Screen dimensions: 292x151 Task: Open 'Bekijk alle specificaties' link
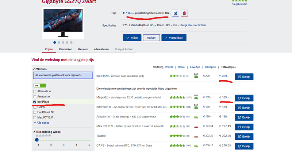point(193,25)
